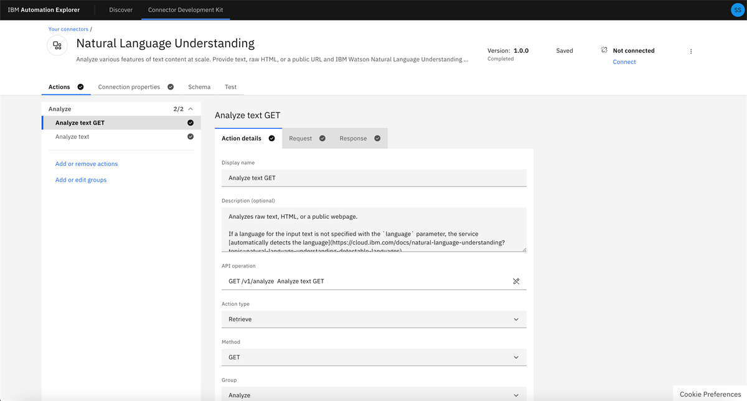
Task: Open the Request tab
Action: point(307,139)
